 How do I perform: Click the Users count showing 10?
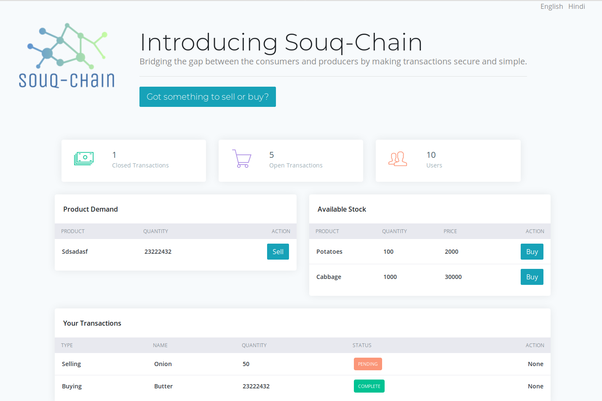click(431, 154)
